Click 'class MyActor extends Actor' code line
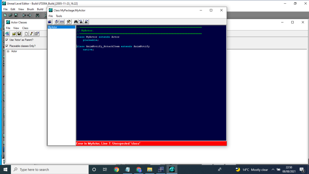Screen dimensions: 309x174 [x=98, y=37]
